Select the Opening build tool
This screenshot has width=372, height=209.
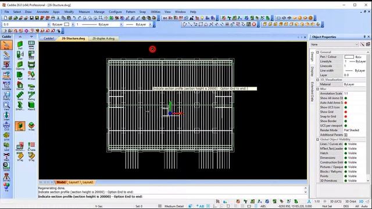click(x=20, y=66)
